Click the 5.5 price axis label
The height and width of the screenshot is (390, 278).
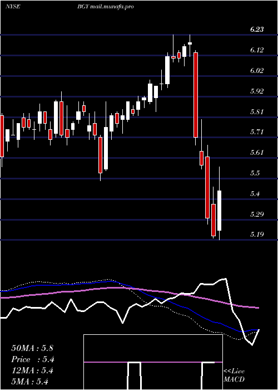click(x=255, y=173)
